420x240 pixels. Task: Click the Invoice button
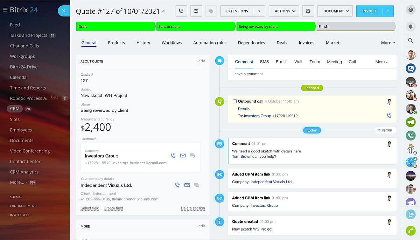click(369, 11)
